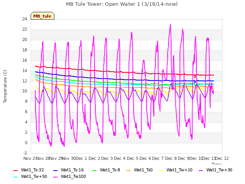Click the Dec 7 x-axis tick label
This screenshot has width=245, height=184.
(x=158, y=158)
